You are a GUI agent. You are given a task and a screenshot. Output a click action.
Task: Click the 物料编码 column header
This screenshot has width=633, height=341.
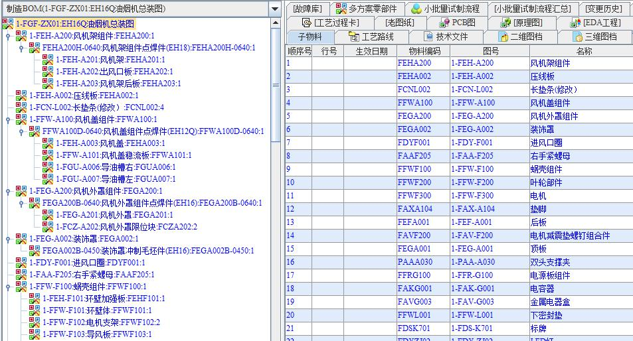pyautogui.click(x=423, y=51)
